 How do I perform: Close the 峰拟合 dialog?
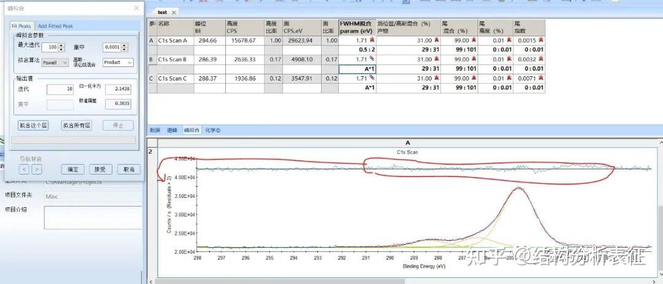click(x=136, y=8)
